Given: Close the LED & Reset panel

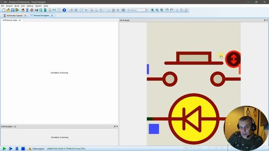Looking at the screenshot, I should [x=267, y=20].
